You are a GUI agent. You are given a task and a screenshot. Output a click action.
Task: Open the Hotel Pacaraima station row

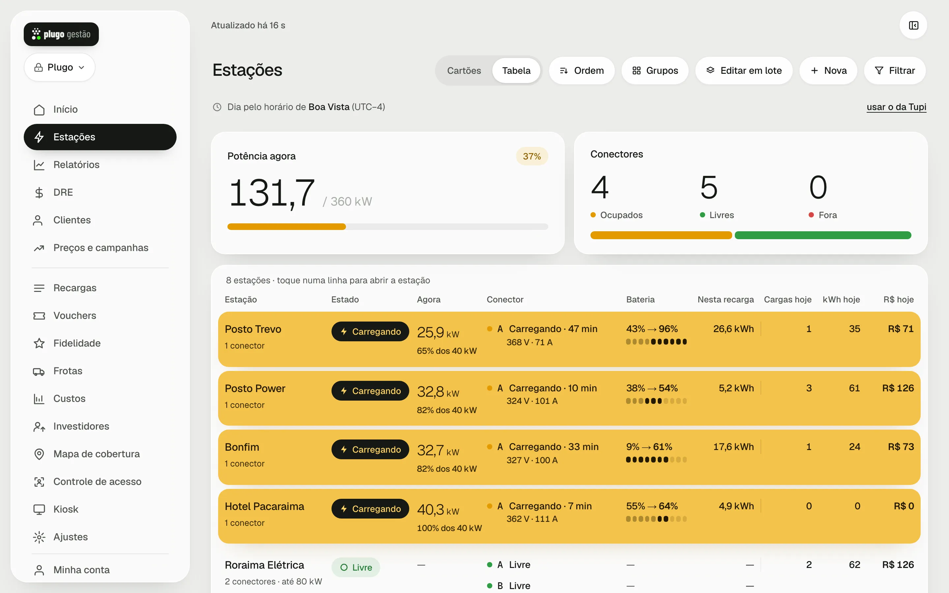pos(569,516)
